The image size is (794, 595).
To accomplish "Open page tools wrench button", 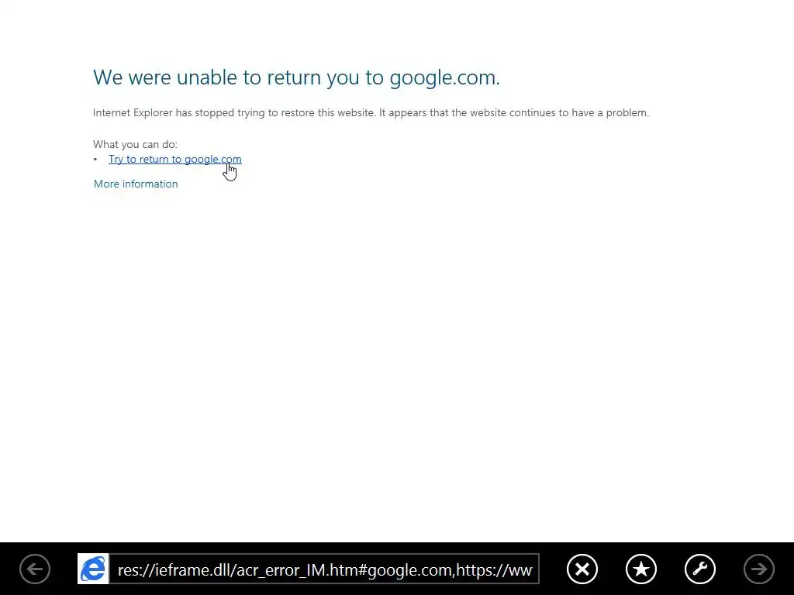I will [x=700, y=569].
